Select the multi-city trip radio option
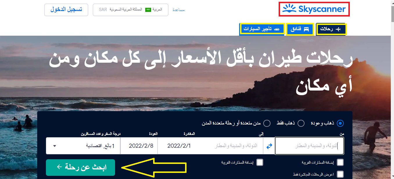 tap(267, 123)
